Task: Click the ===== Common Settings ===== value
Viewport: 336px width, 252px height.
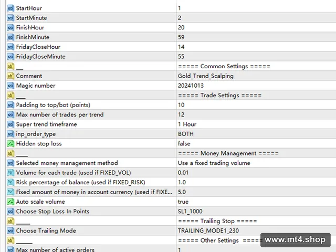Action: click(x=224, y=66)
